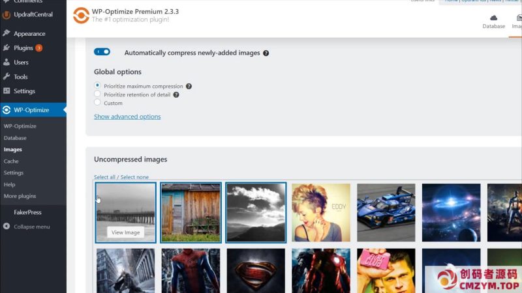Choose the Custom compression option
The height and width of the screenshot is (293, 522).
point(98,103)
